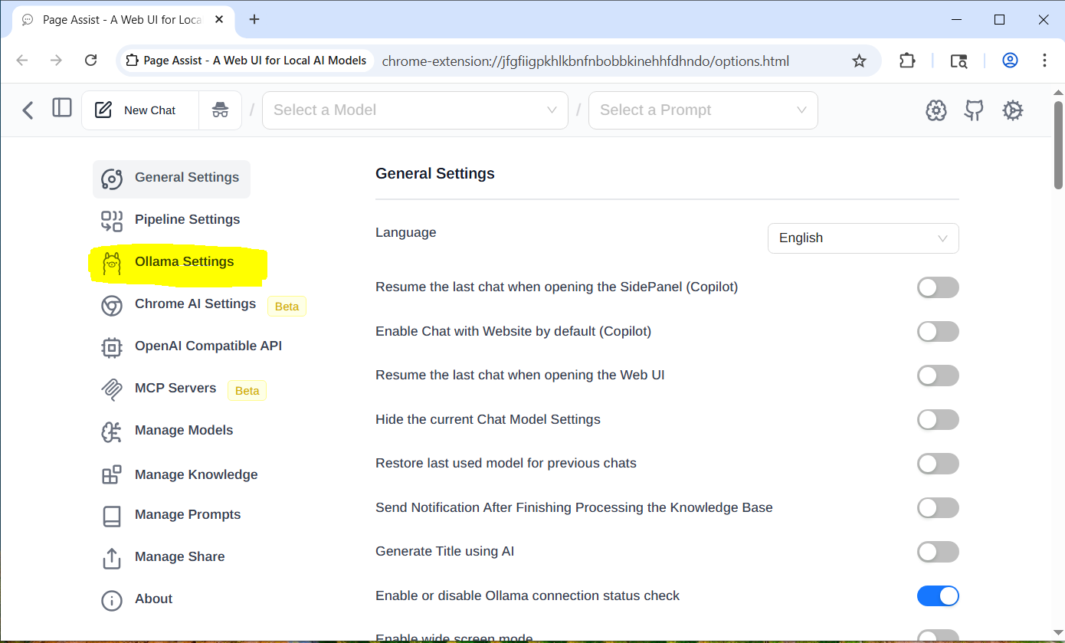Screen dimensions: 1065x643
Task: Disable Ollama connection status check
Action: (x=938, y=595)
